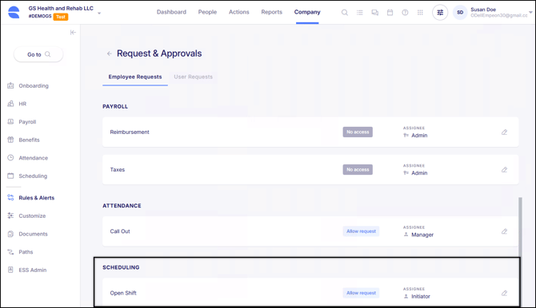
Task: Select the Employee Requests tab
Action: point(135,77)
